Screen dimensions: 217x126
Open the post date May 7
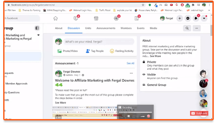[77, 75]
